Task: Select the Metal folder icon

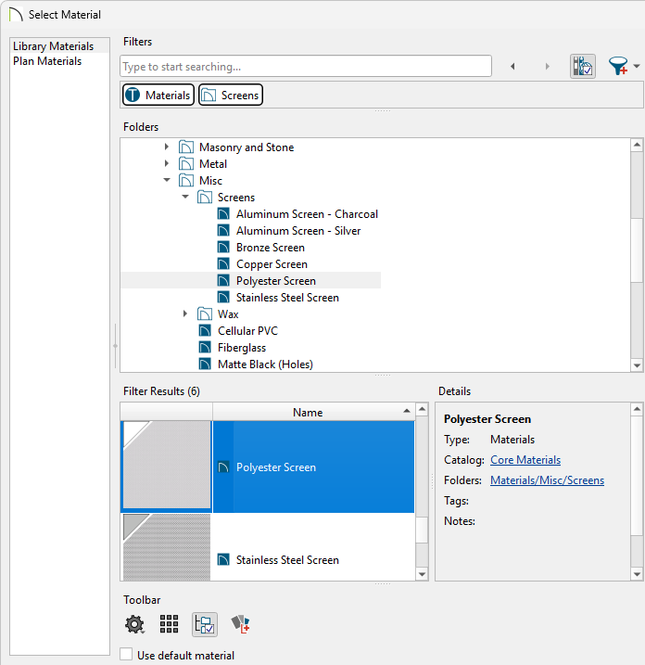Action: point(186,164)
